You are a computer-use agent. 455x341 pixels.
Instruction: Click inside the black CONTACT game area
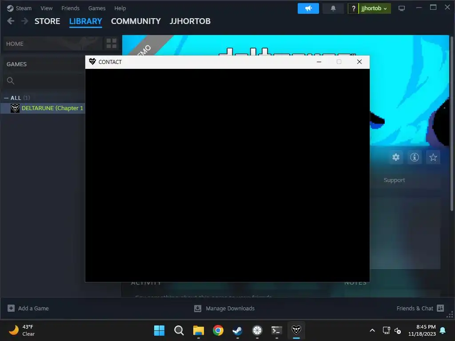227,175
